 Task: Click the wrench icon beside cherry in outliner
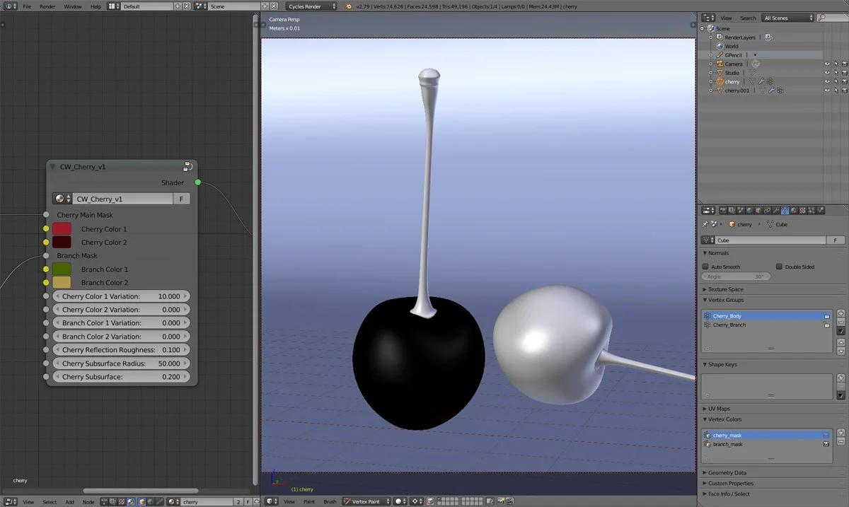point(761,81)
